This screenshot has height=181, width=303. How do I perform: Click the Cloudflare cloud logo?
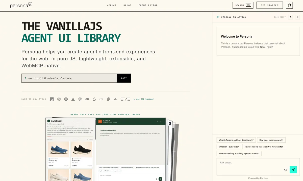(x=115, y=99)
